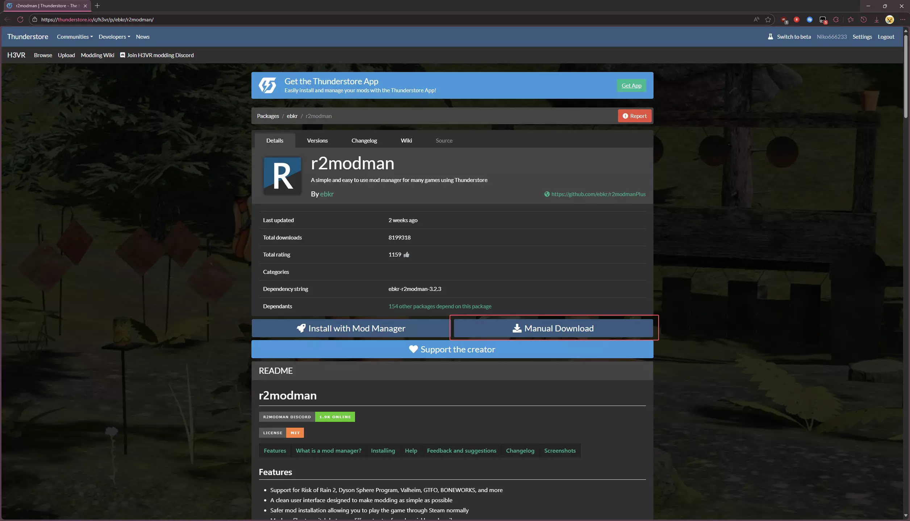Click the Manual Download button
Image resolution: width=910 pixels, height=521 pixels.
click(x=553, y=328)
